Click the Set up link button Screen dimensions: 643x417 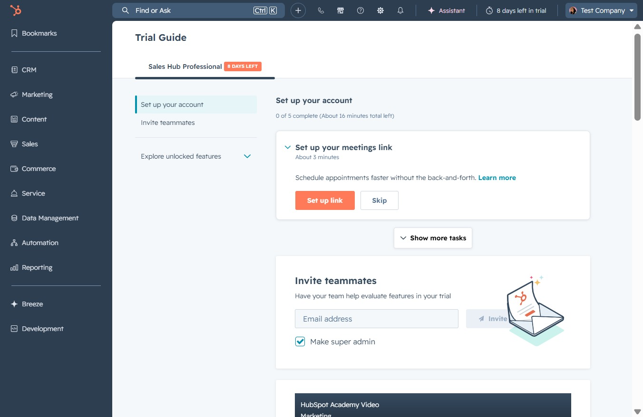pos(325,200)
